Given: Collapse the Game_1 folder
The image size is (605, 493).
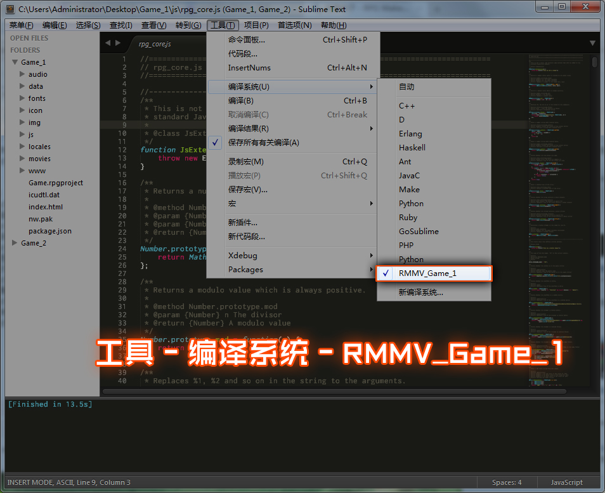Looking at the screenshot, I should 15,62.
